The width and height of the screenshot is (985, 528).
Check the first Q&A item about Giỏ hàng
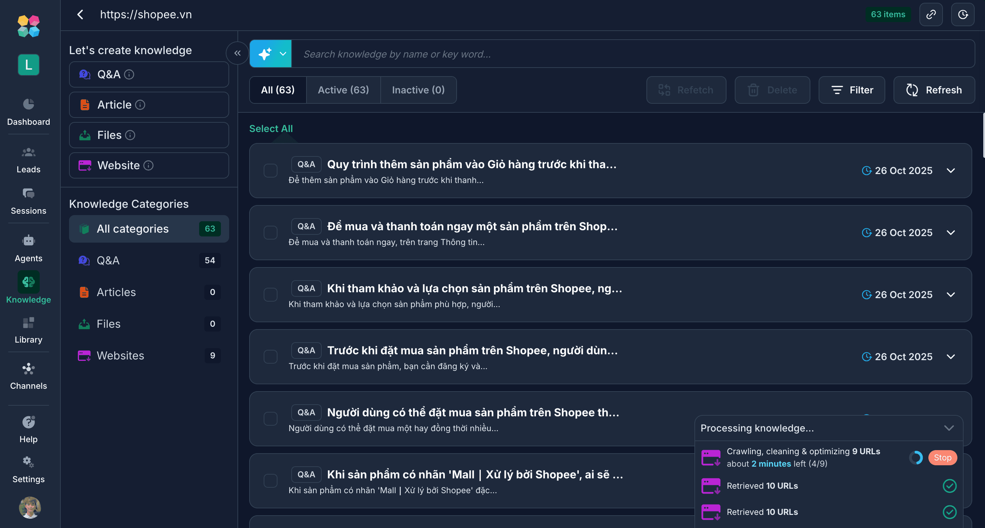(x=270, y=171)
